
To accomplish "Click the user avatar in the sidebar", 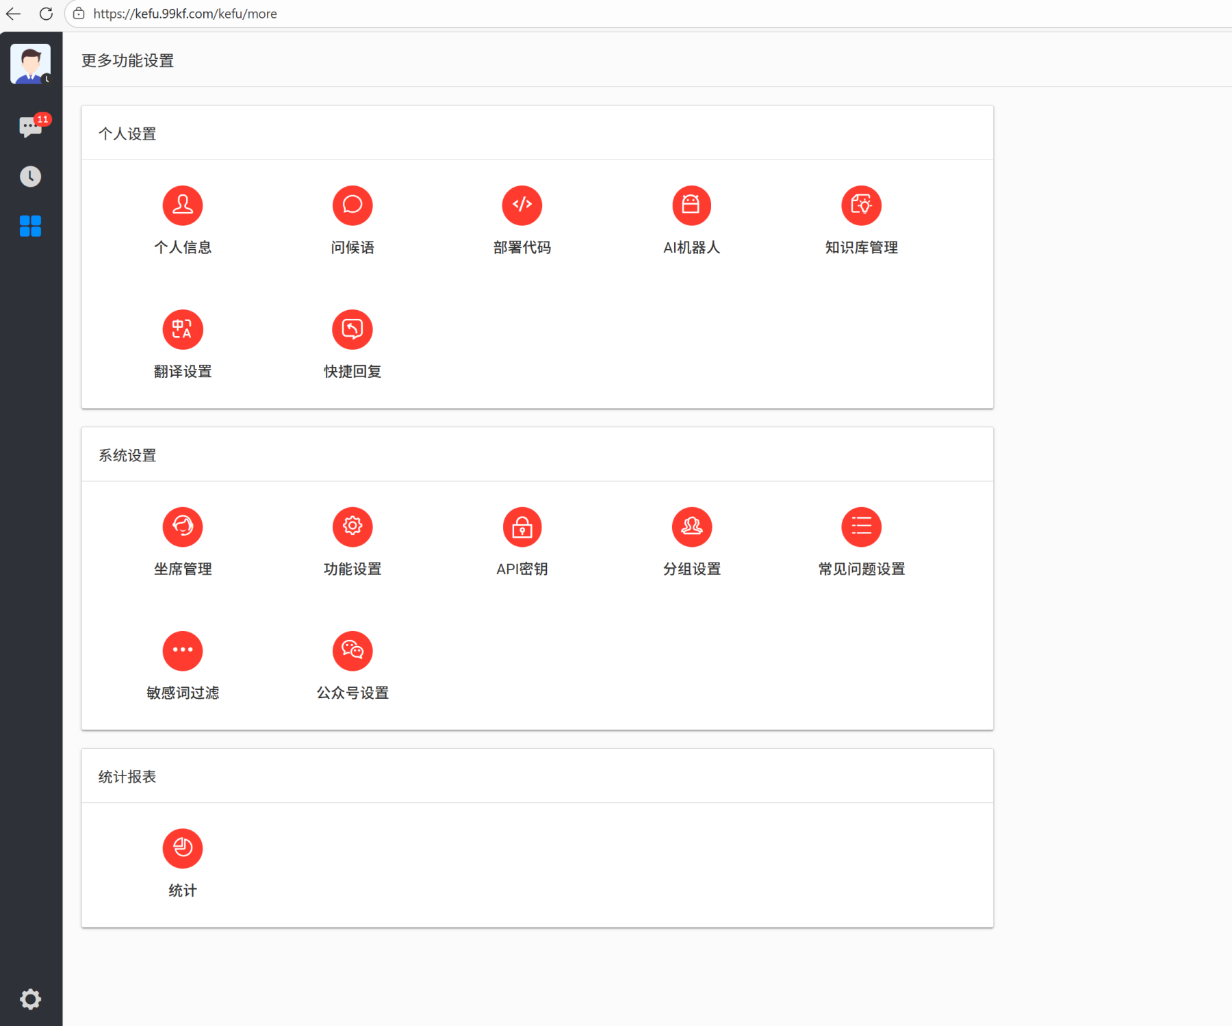I will click(x=30, y=64).
